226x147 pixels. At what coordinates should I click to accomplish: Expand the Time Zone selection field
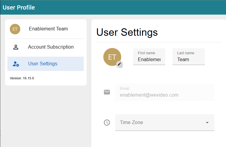pos(165,123)
